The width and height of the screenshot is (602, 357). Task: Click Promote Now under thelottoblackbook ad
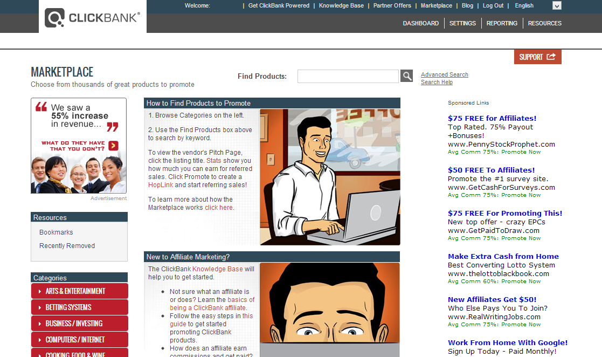tap(521, 282)
